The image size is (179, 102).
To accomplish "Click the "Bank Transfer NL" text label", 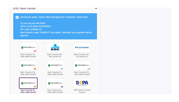I will point(55,90).
